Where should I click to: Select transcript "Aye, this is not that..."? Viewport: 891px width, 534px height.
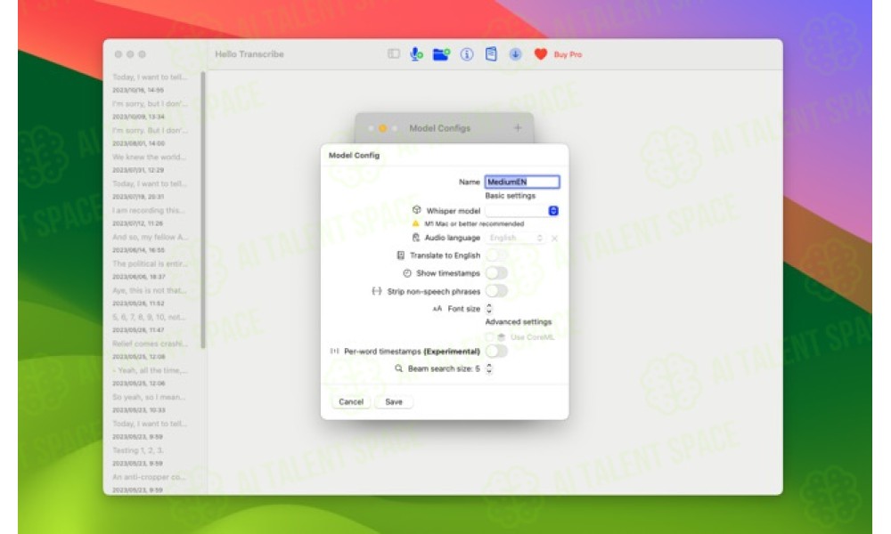(x=150, y=296)
